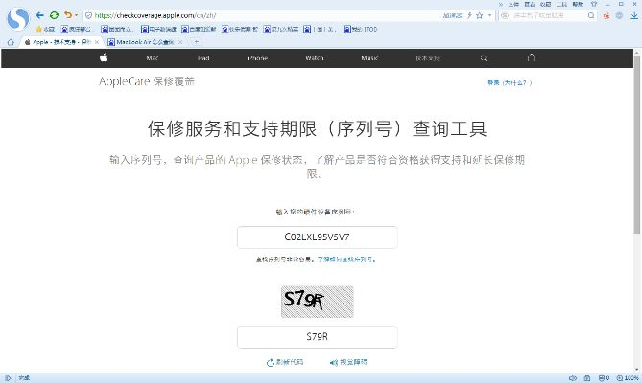Image resolution: width=642 pixels, height=383 pixels.
Task: Click the status bar sidebar toggle icon
Action: point(8,378)
